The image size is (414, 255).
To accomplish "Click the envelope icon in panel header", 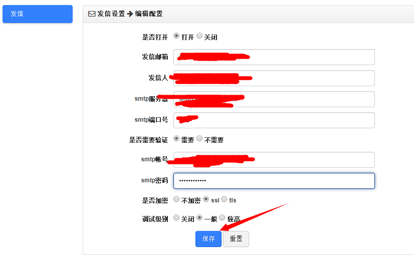I will tap(91, 14).
